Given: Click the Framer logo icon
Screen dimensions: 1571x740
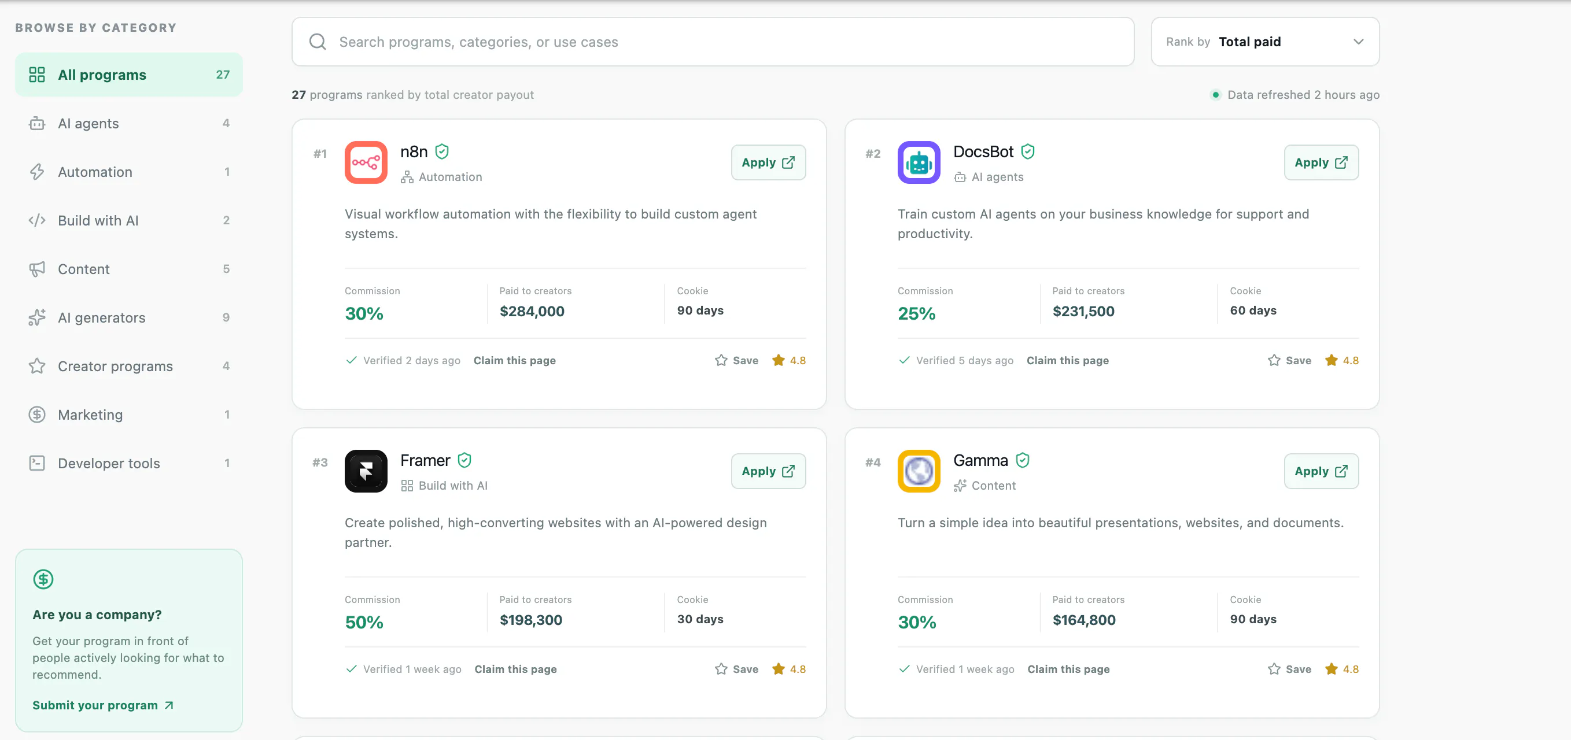Looking at the screenshot, I should coord(366,471).
